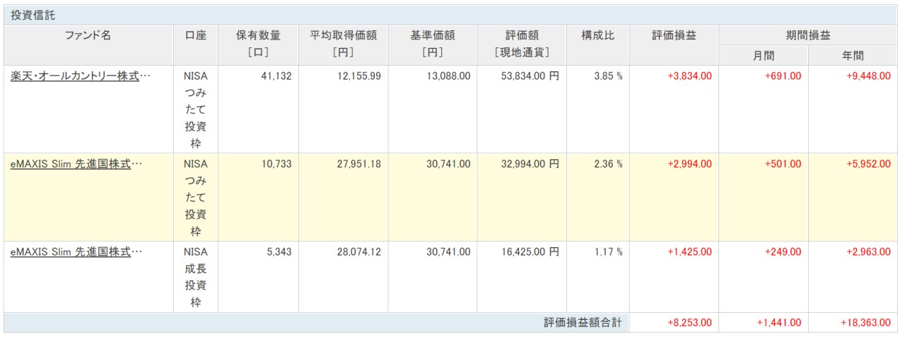905x339 pixels.
Task: Click the 保有数量 column header
Action: (x=258, y=36)
